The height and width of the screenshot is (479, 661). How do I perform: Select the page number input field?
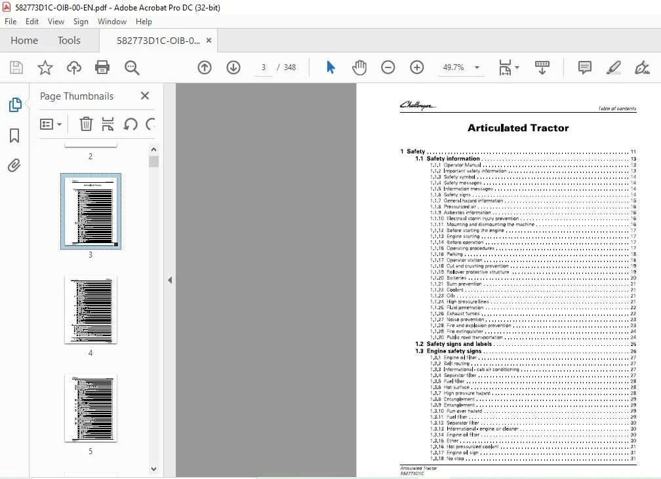(264, 67)
